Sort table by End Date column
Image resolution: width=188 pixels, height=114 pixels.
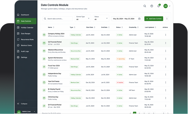105,27
